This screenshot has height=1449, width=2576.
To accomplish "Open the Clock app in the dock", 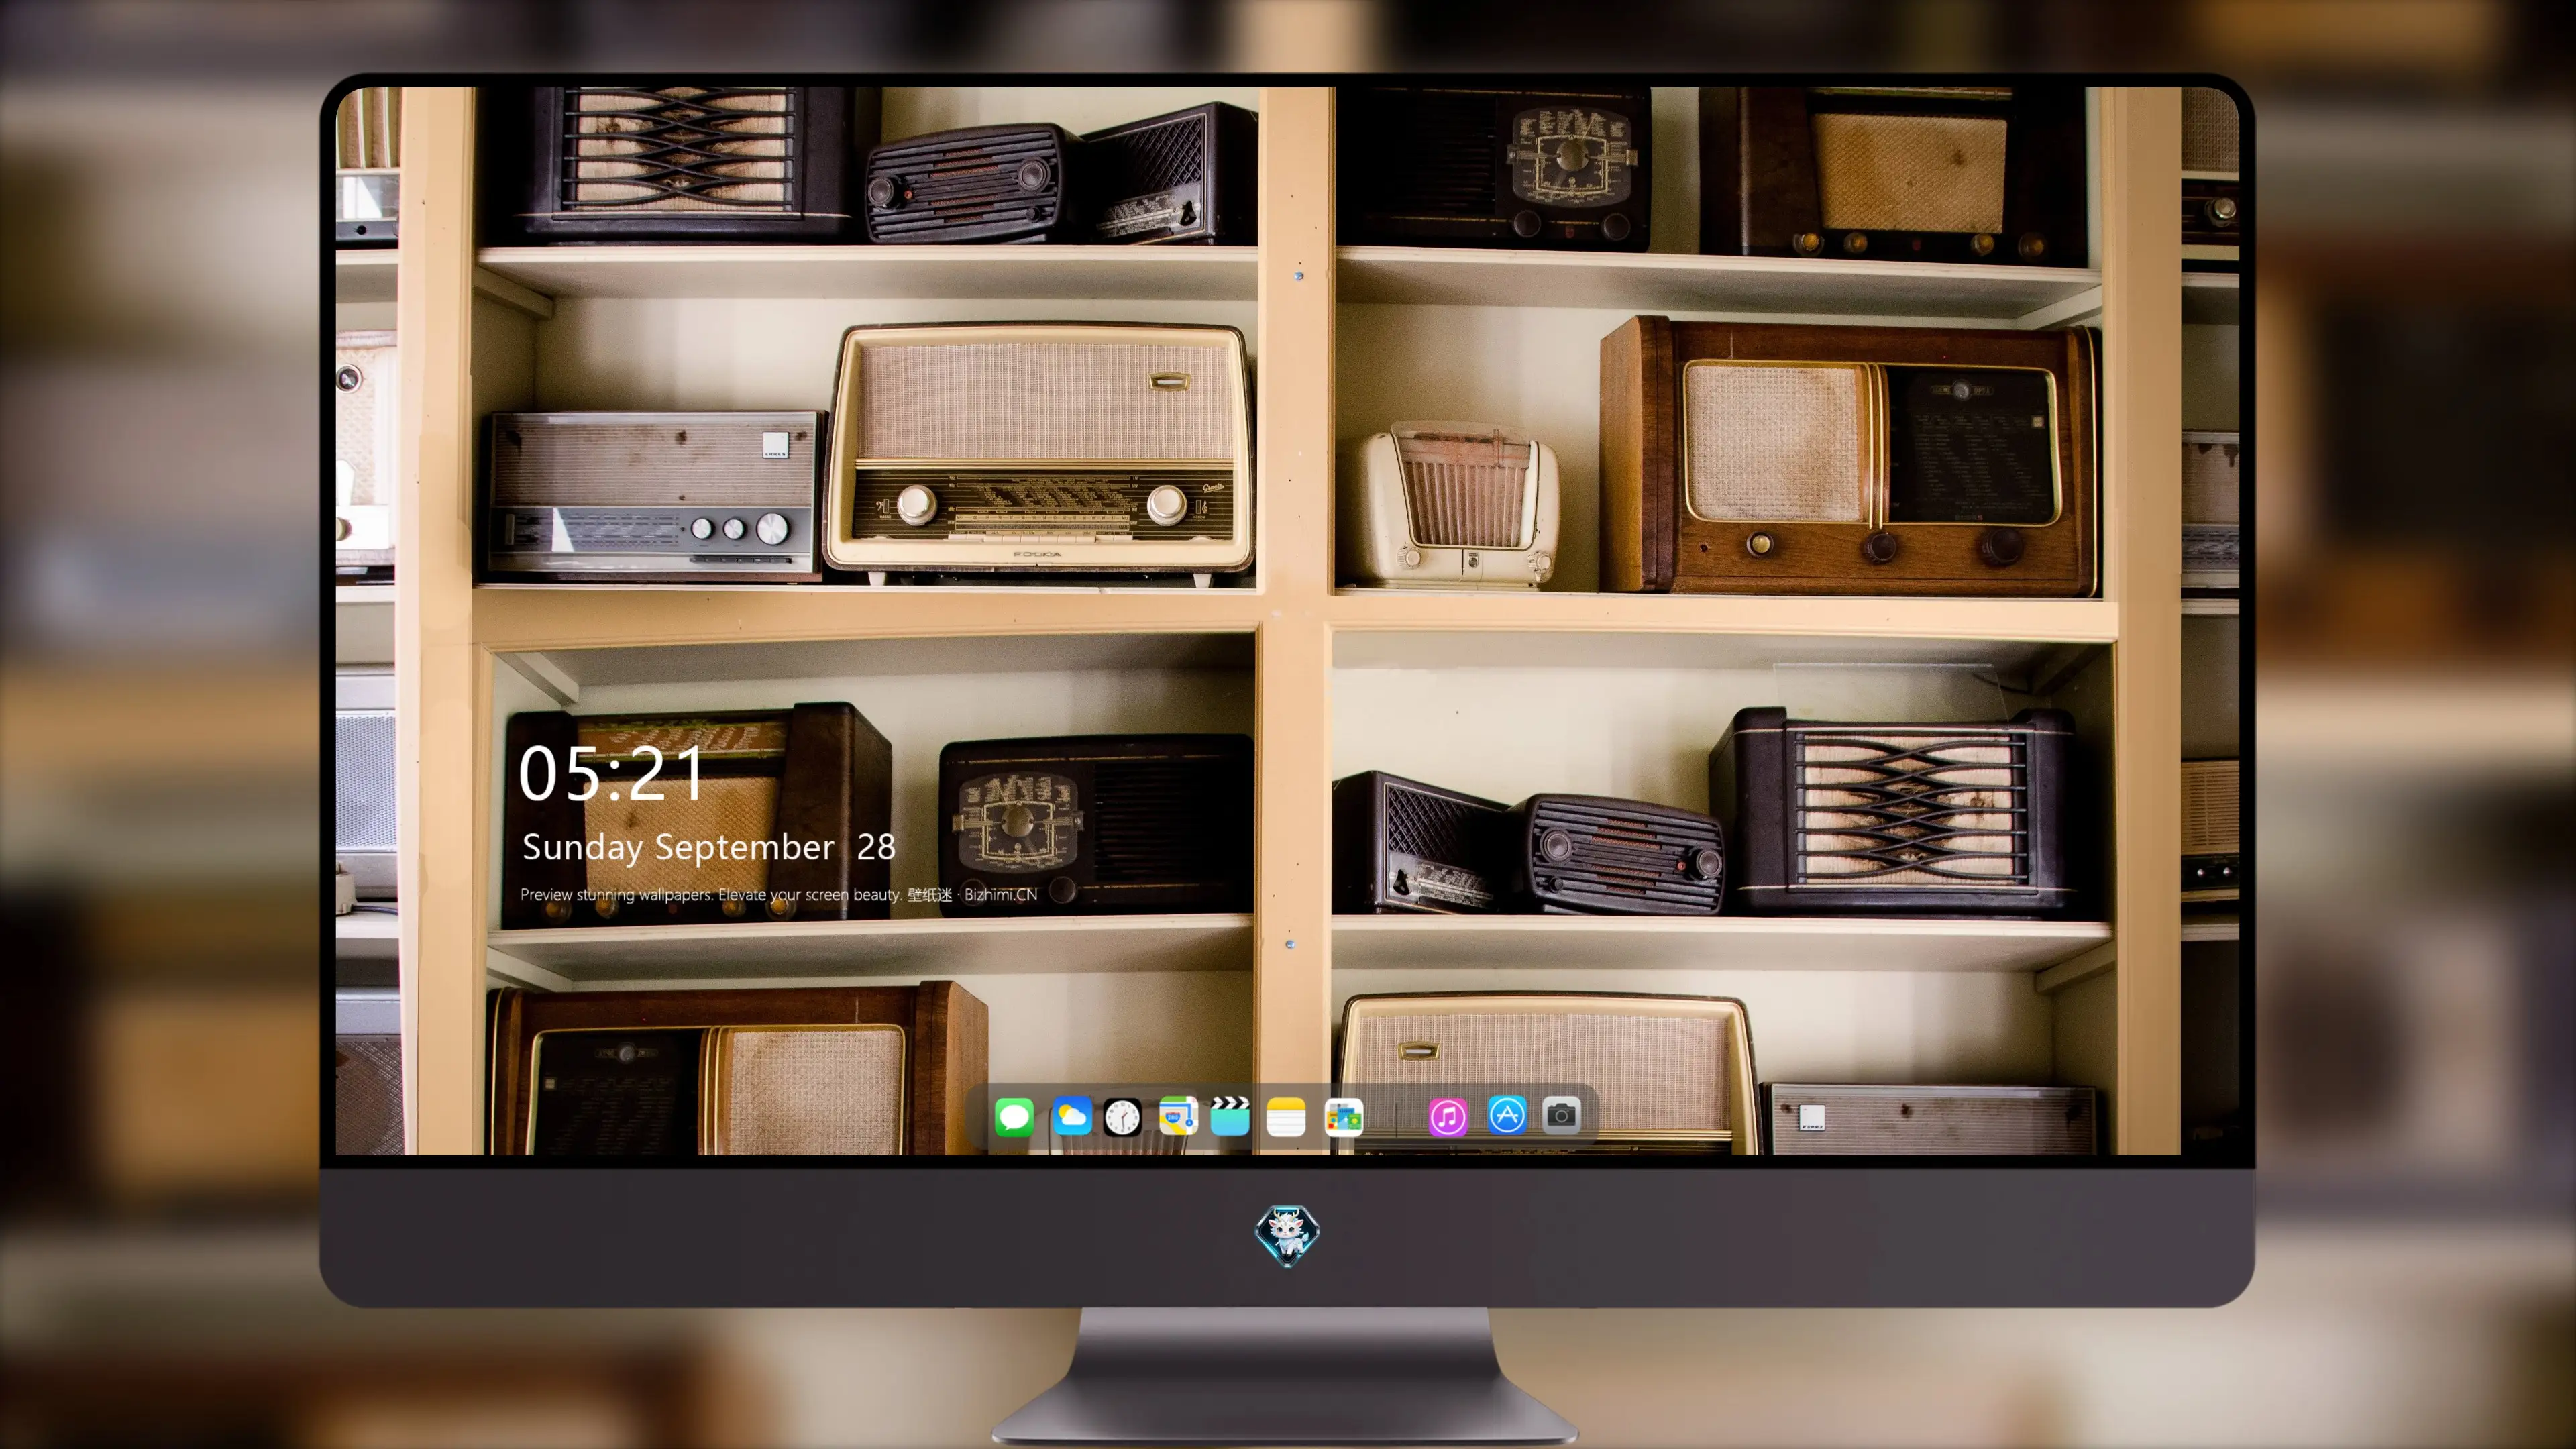I will [x=1122, y=1116].
